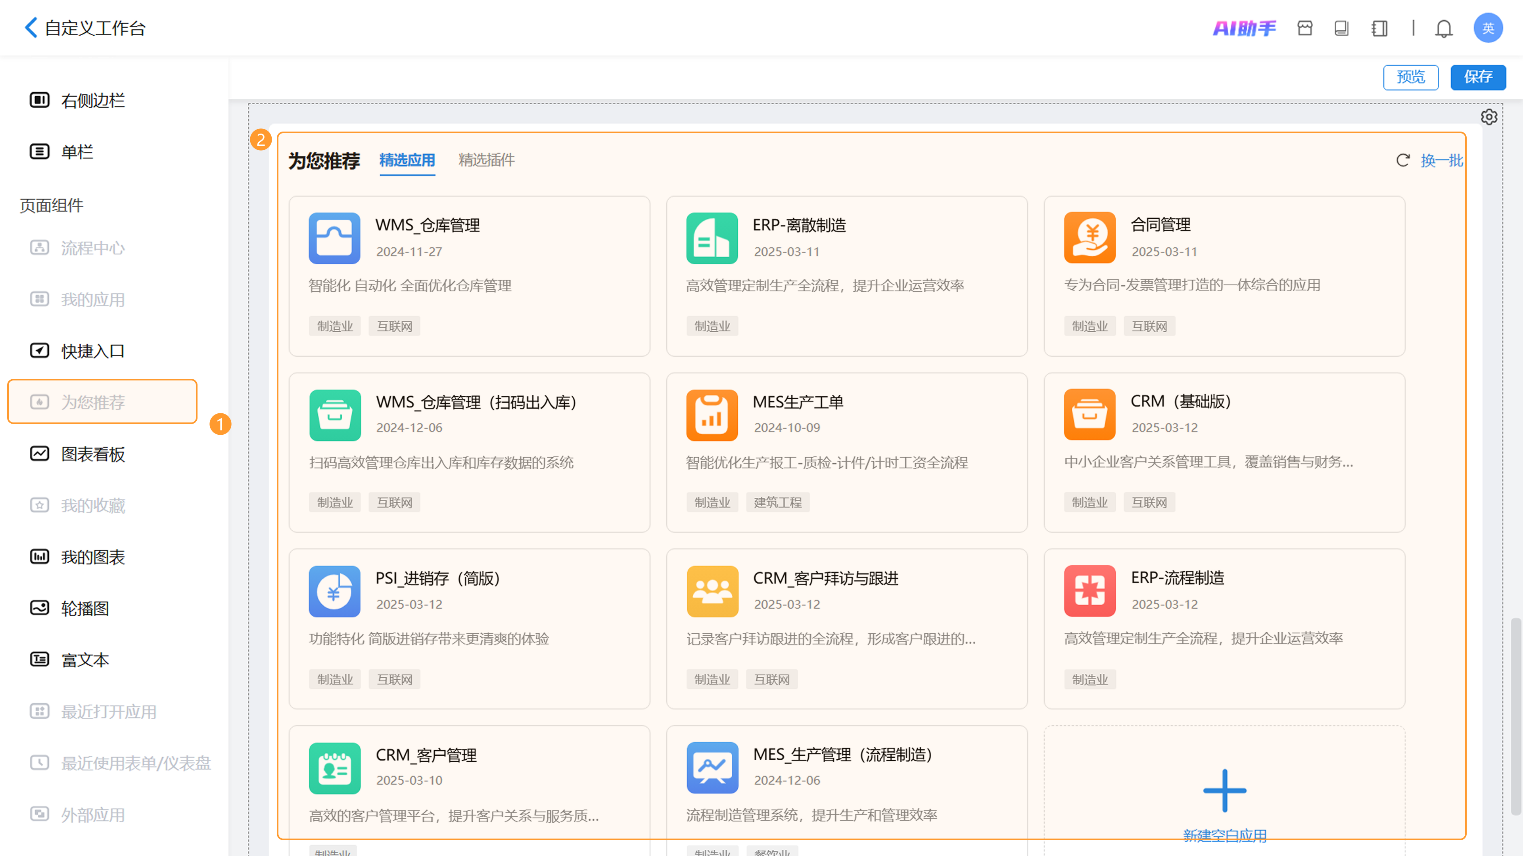Viewport: 1523px width, 856px height.
Task: Click the ERP-离散制造 app icon
Action: 712,238
